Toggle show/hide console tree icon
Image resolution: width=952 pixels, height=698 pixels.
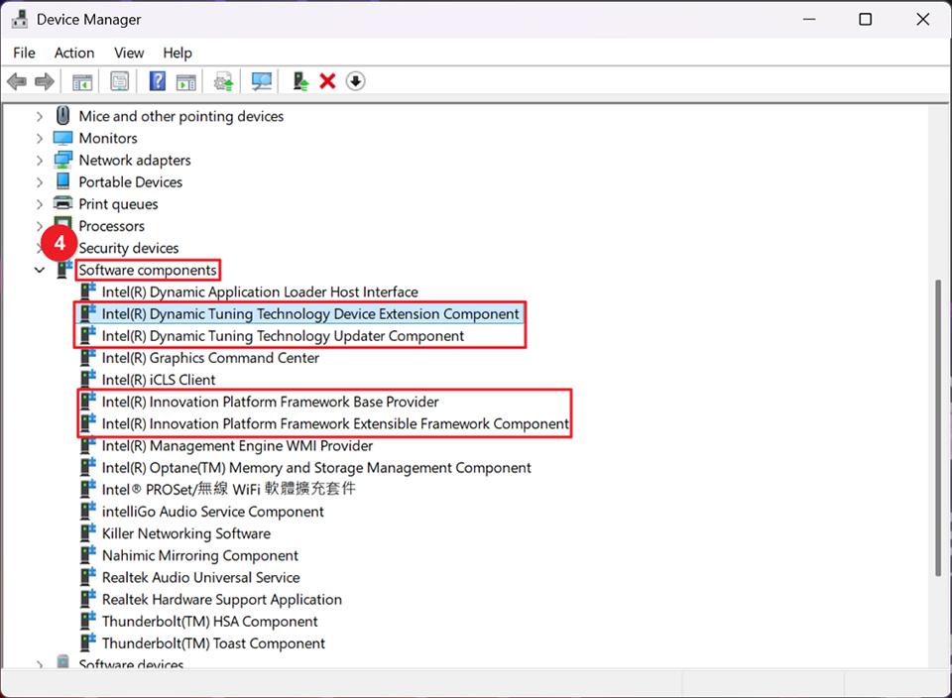82,81
